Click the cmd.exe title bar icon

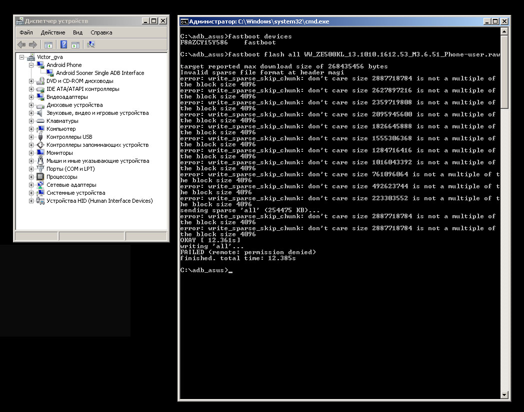click(184, 21)
